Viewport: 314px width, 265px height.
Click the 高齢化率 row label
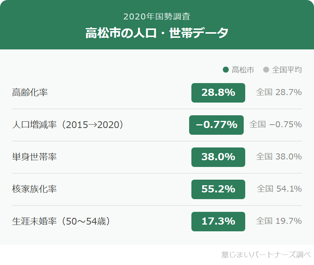(x=30, y=93)
